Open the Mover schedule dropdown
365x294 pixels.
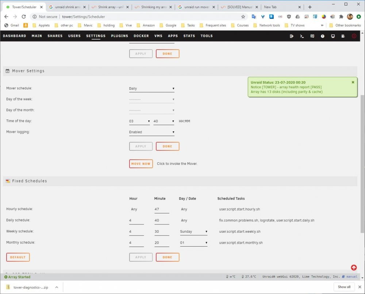[x=152, y=89]
